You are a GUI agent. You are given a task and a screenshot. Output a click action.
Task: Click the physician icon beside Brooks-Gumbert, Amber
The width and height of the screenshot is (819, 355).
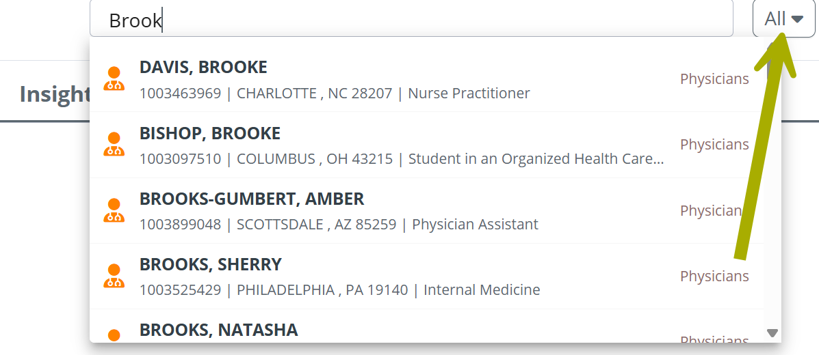tap(114, 210)
